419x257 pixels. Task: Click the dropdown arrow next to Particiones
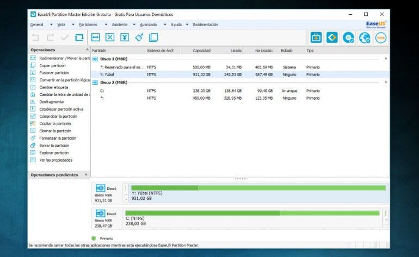[106, 25]
